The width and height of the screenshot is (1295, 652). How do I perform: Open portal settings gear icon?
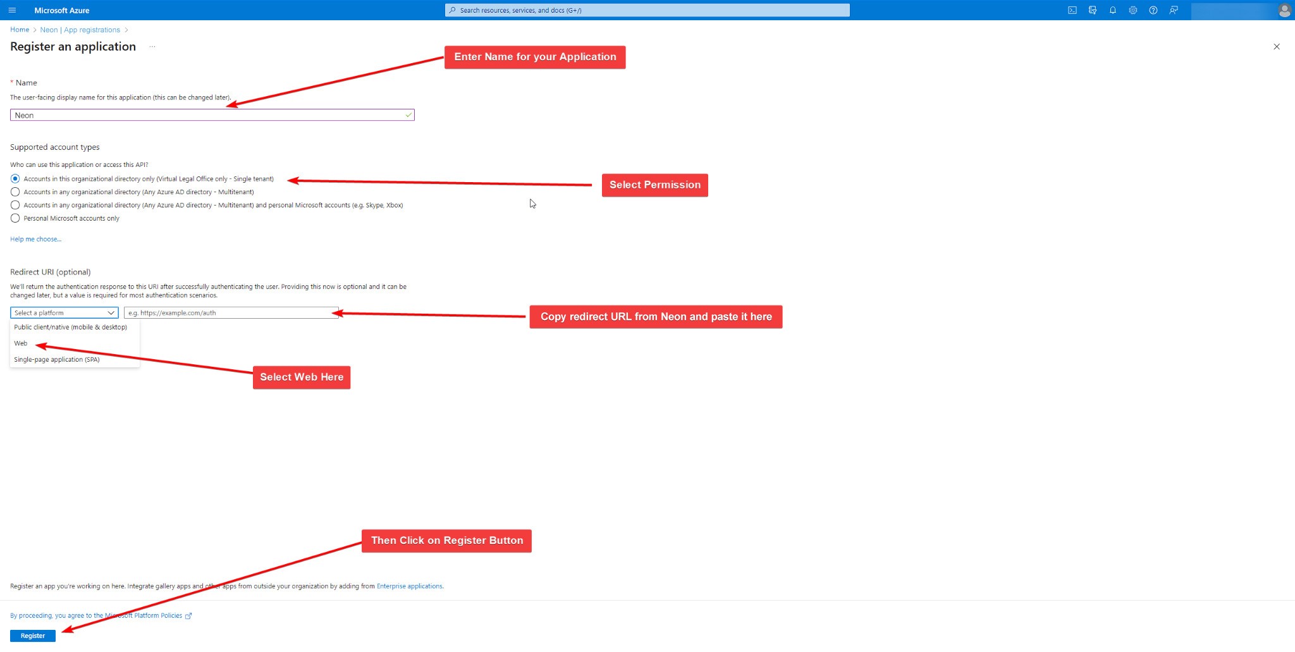[x=1133, y=10]
